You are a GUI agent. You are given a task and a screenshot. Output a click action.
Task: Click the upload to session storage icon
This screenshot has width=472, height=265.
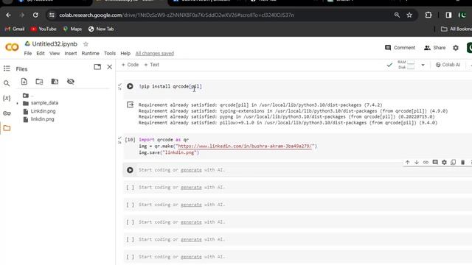pyautogui.click(x=24, y=82)
